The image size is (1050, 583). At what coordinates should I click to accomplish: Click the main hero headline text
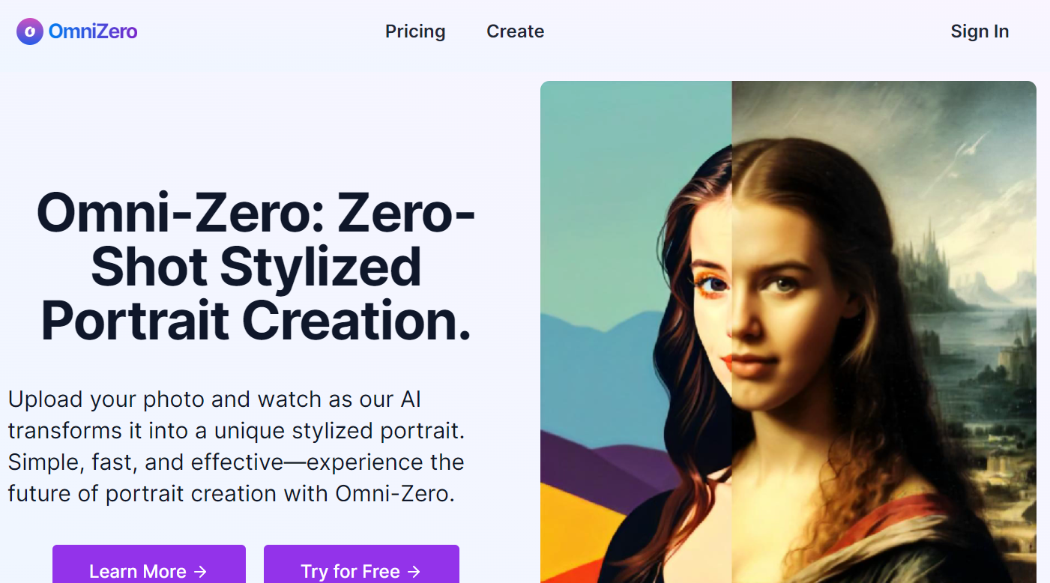click(256, 267)
